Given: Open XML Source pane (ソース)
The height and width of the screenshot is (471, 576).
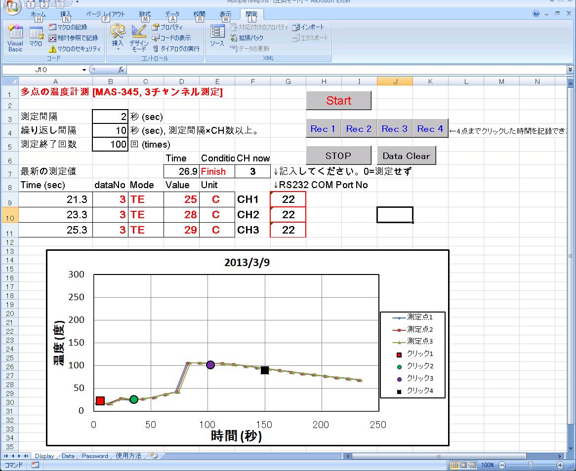Looking at the screenshot, I should pos(217,37).
